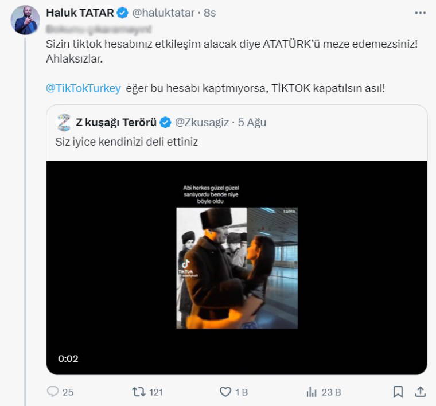Screen dimensions: 436x406
Task: Open quoted tweet text 'Siz iyice kendinizi deli ettiniz'
Action: coord(127,142)
